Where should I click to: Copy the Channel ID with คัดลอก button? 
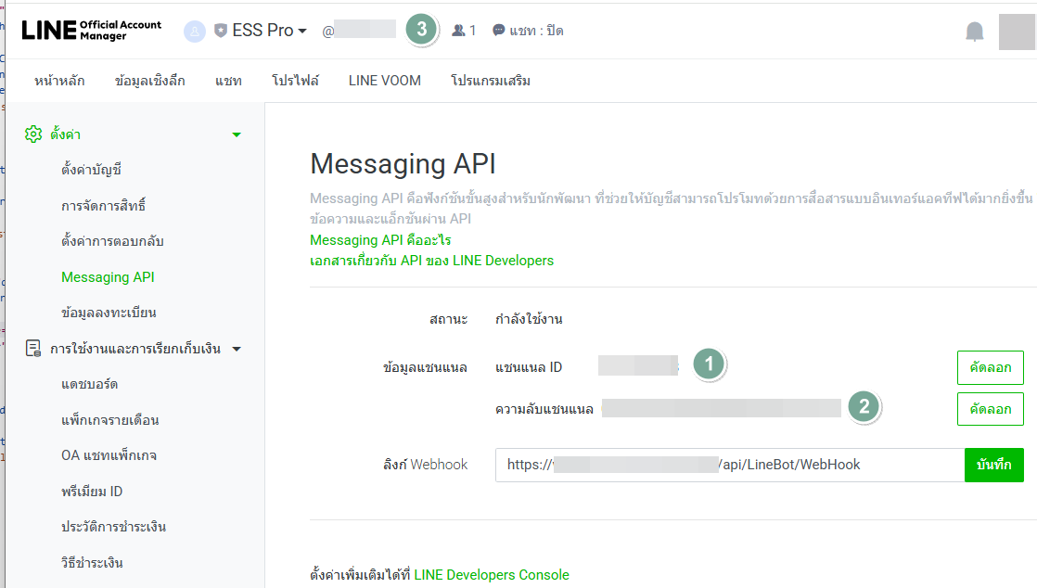[x=990, y=367]
